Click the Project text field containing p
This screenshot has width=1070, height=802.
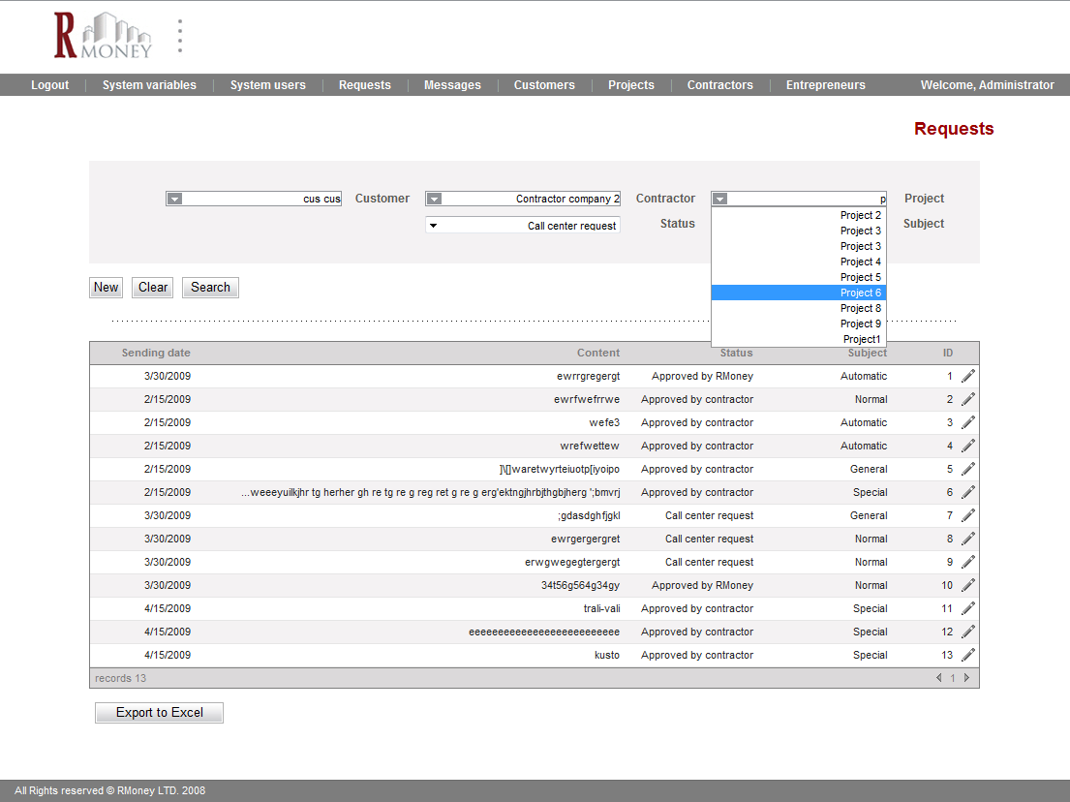[799, 199]
